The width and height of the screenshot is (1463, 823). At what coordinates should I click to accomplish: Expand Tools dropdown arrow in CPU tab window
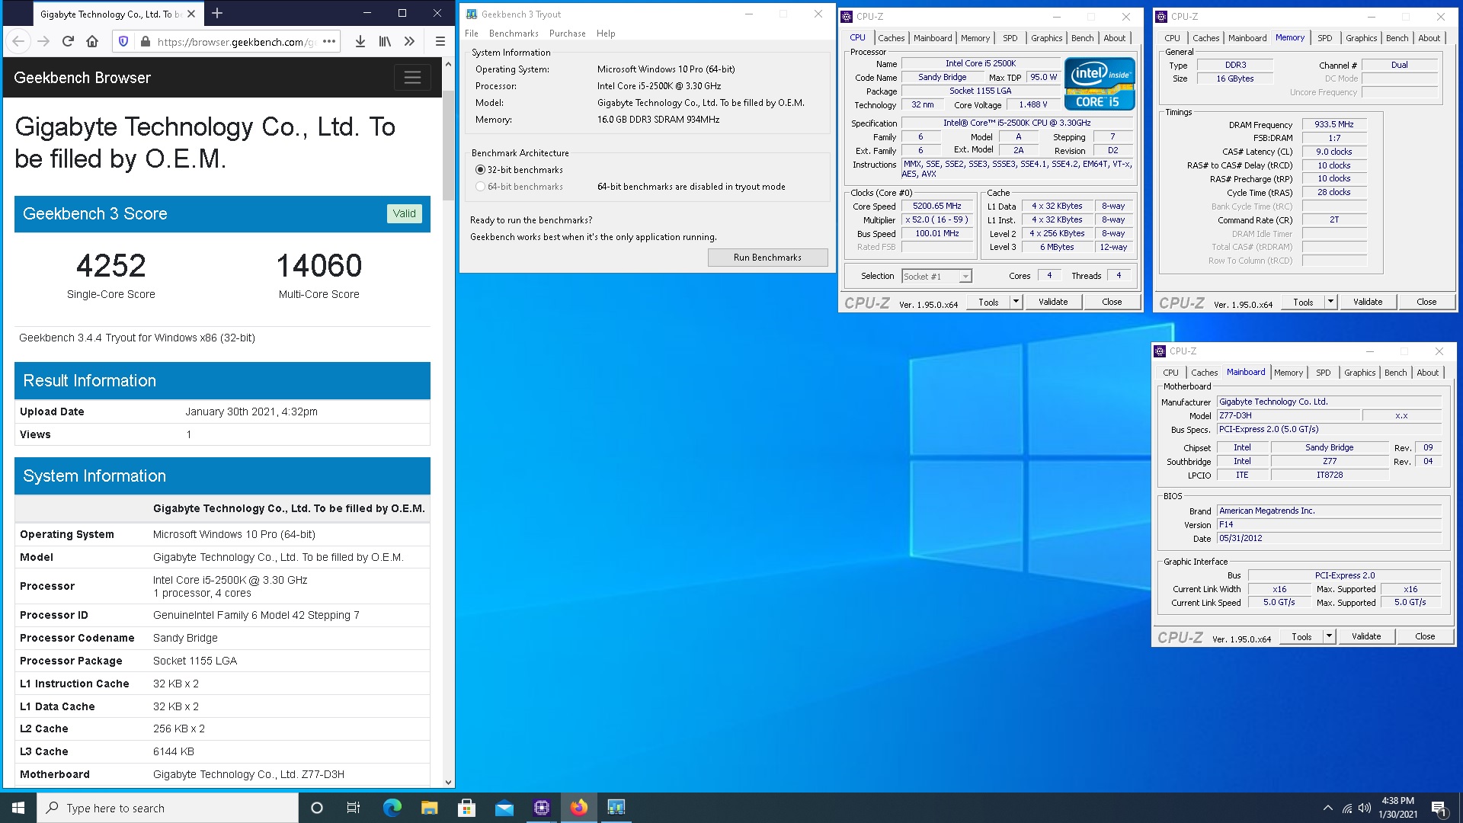pos(1015,302)
